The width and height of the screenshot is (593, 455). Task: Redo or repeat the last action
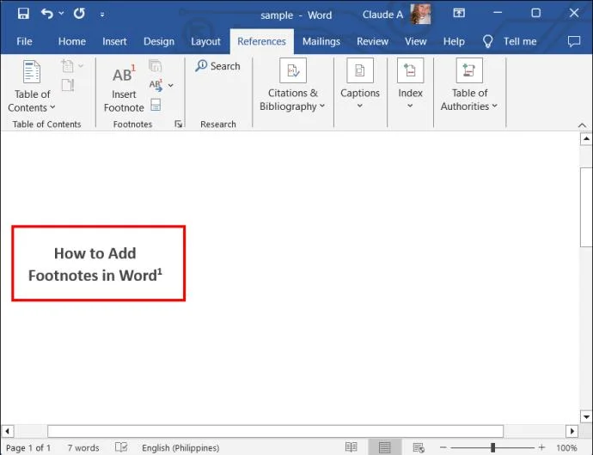[79, 14]
